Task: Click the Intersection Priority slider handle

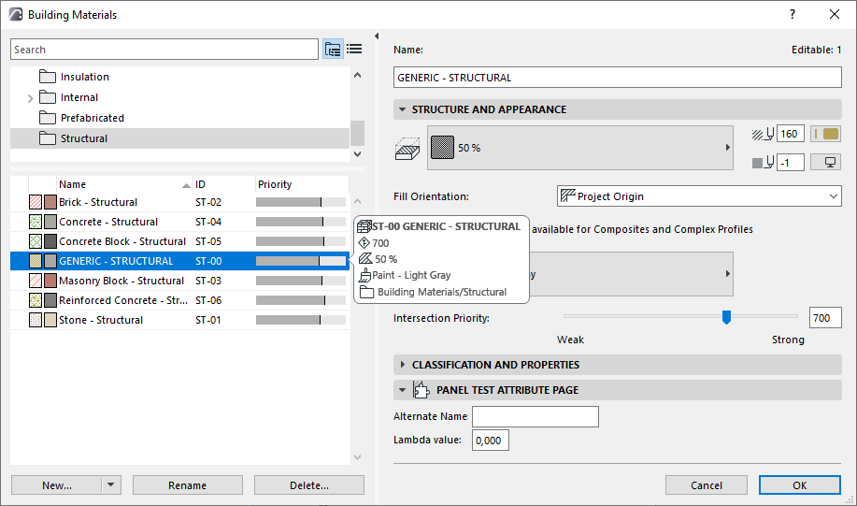Action: click(726, 318)
